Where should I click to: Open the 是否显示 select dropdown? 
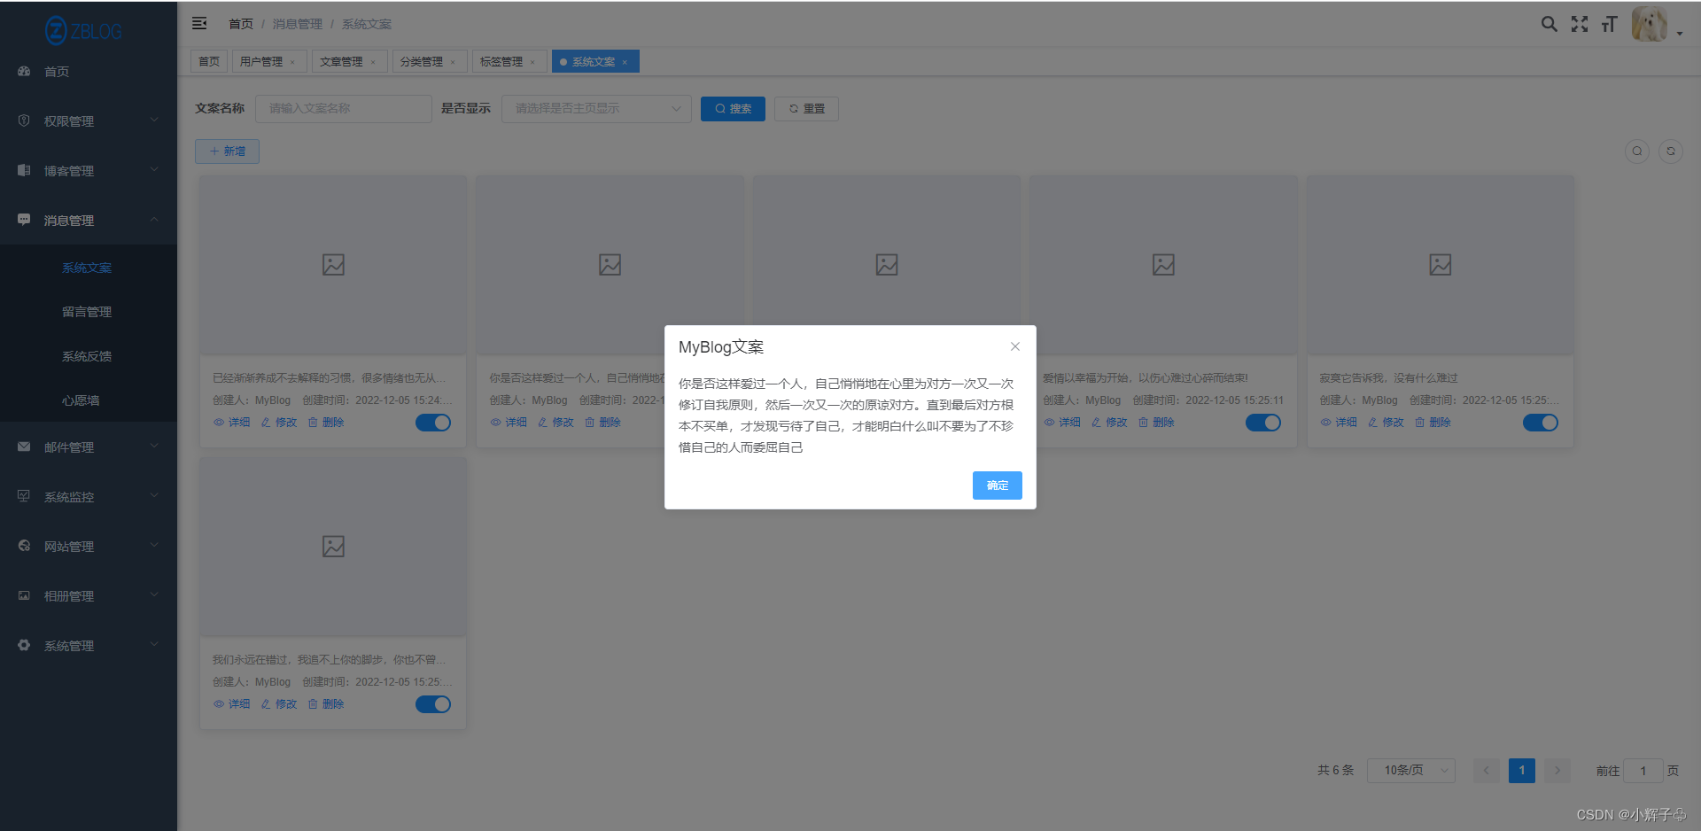point(596,108)
